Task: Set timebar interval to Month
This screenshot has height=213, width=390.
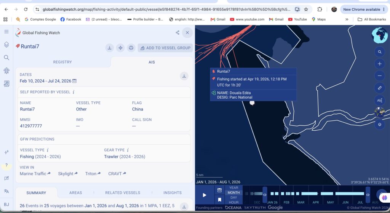Action: click(x=233, y=192)
